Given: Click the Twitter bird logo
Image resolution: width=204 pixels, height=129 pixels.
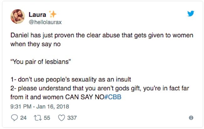Looking at the screenshot, I should pos(191,14).
